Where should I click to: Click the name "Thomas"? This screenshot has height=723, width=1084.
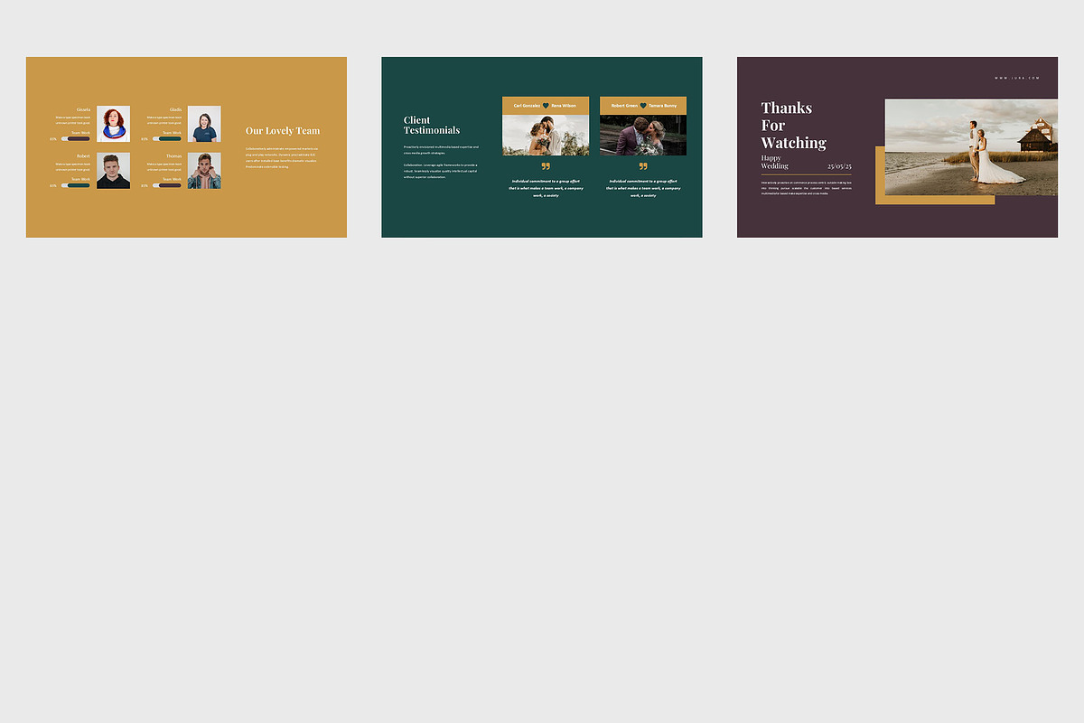pos(174,156)
